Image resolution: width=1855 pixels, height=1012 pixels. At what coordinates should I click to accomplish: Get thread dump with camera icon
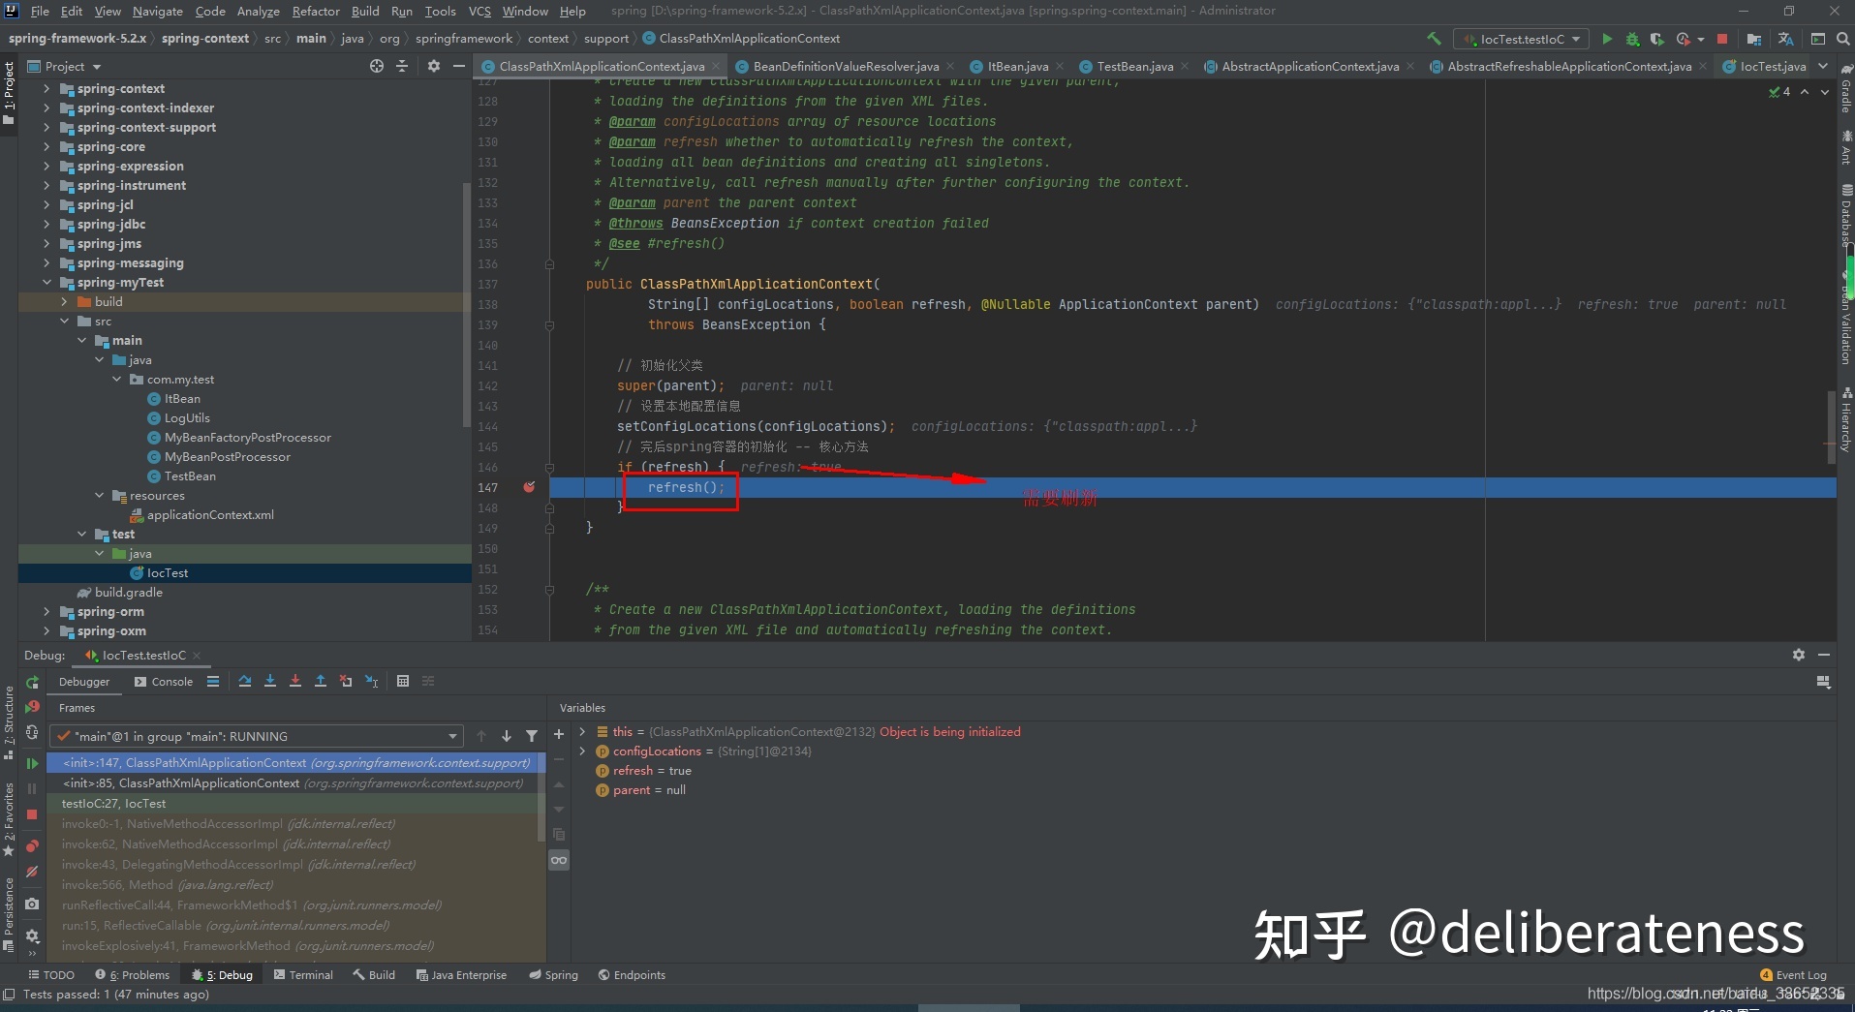click(32, 904)
